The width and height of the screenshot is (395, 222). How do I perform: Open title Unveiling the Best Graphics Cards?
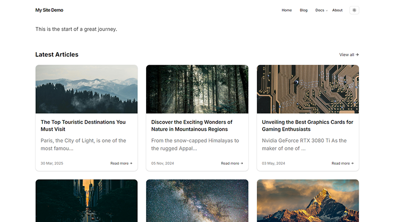pyautogui.click(x=307, y=126)
